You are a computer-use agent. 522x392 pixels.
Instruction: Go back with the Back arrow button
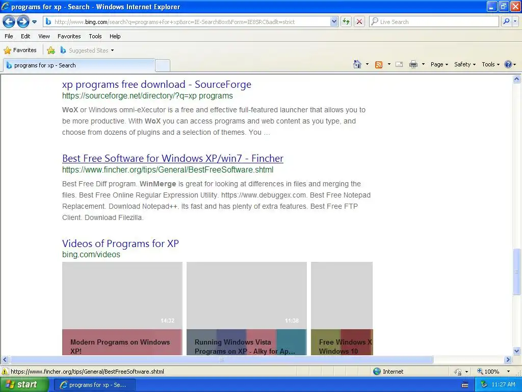point(9,22)
